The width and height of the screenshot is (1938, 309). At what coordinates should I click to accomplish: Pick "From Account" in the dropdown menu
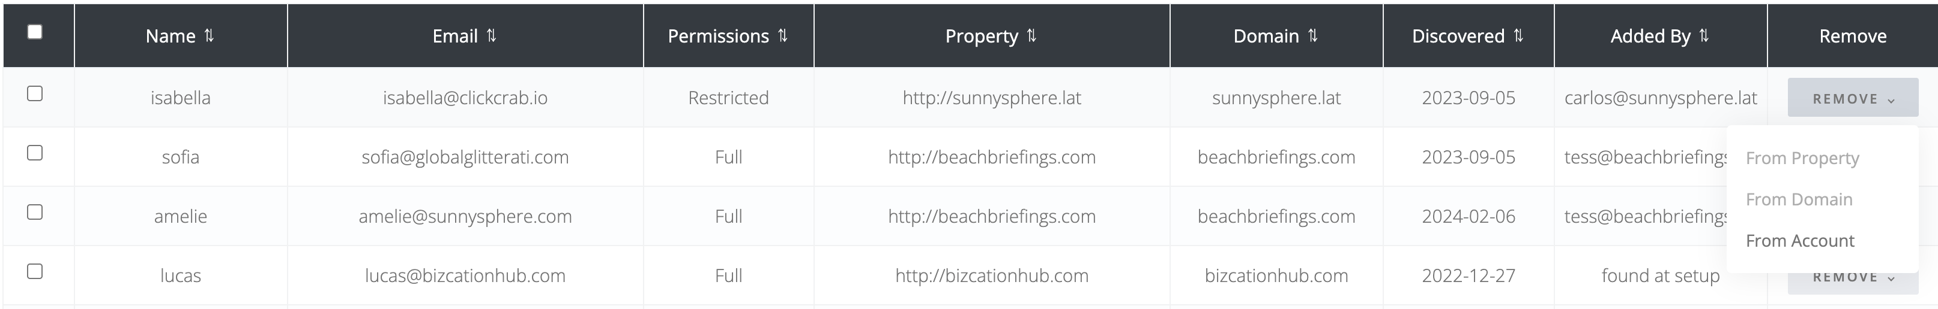(1799, 241)
